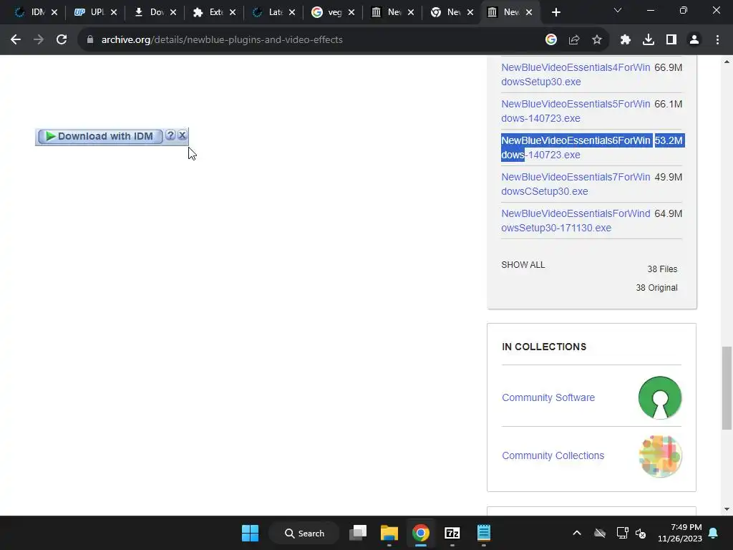The height and width of the screenshot is (550, 733).
Task: Open the Chrome profile menu
Action: coord(694,40)
